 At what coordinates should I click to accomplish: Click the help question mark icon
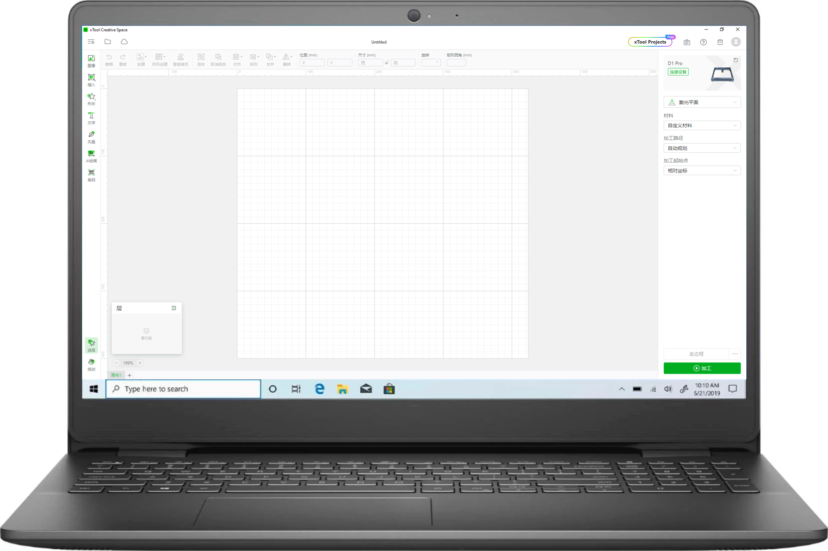click(x=703, y=42)
